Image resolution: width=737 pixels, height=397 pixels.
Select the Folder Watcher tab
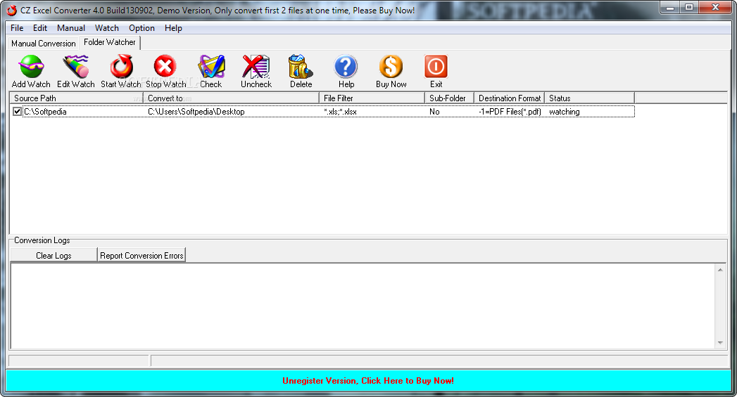pyautogui.click(x=110, y=42)
